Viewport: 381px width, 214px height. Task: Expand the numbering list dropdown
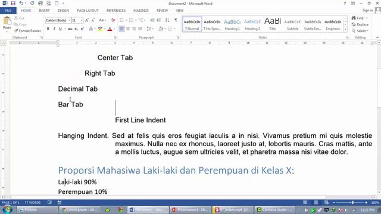(x=136, y=20)
